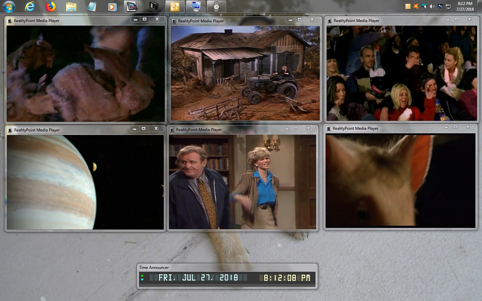Select the chart-screen app taskbar button
Viewport: 482px width, 301px height.
click(132, 7)
